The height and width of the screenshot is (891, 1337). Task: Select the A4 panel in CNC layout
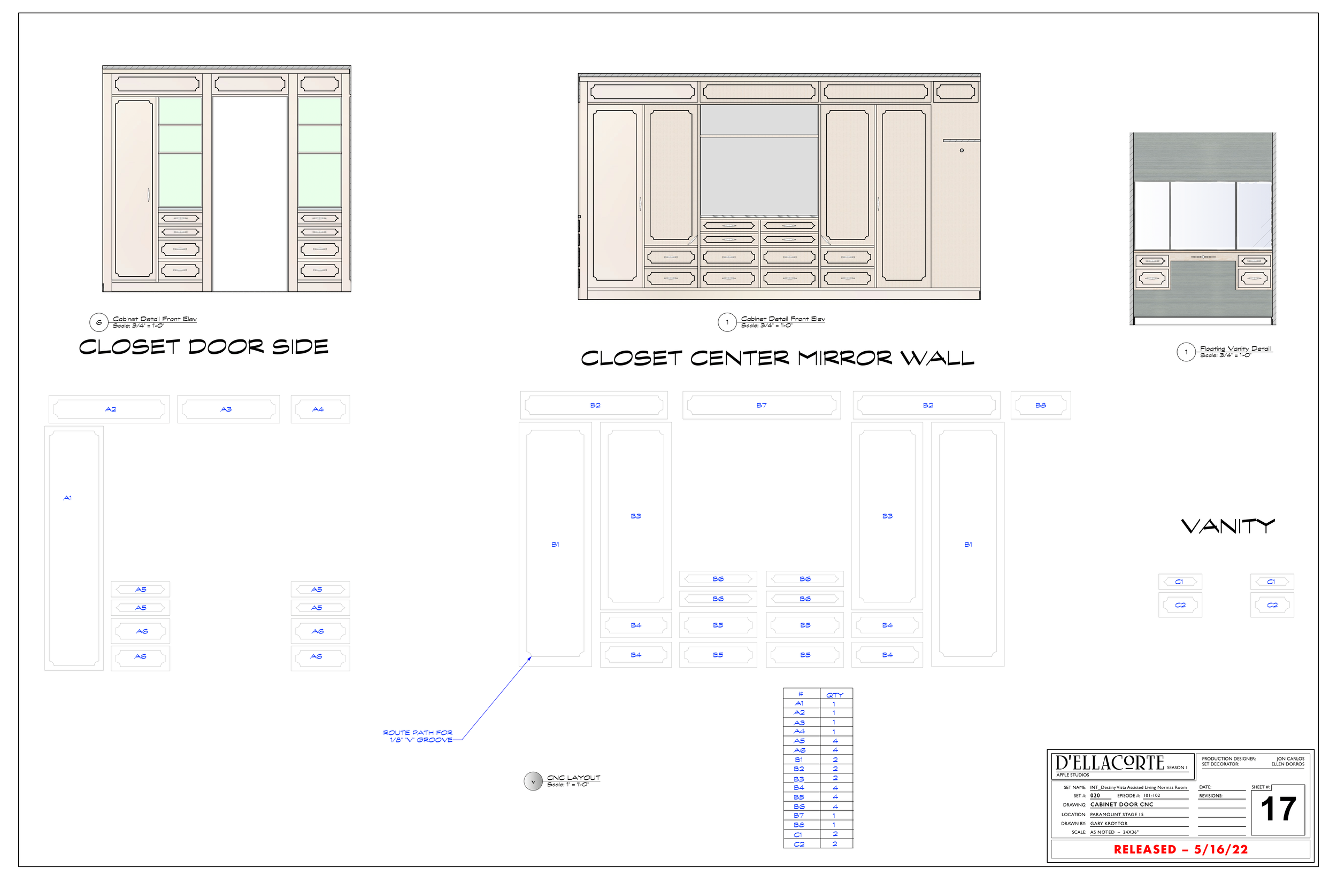point(320,409)
